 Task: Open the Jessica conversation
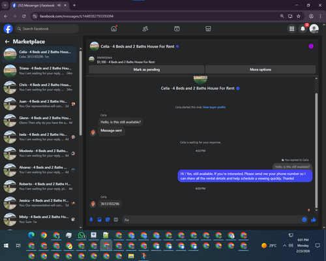(40, 203)
